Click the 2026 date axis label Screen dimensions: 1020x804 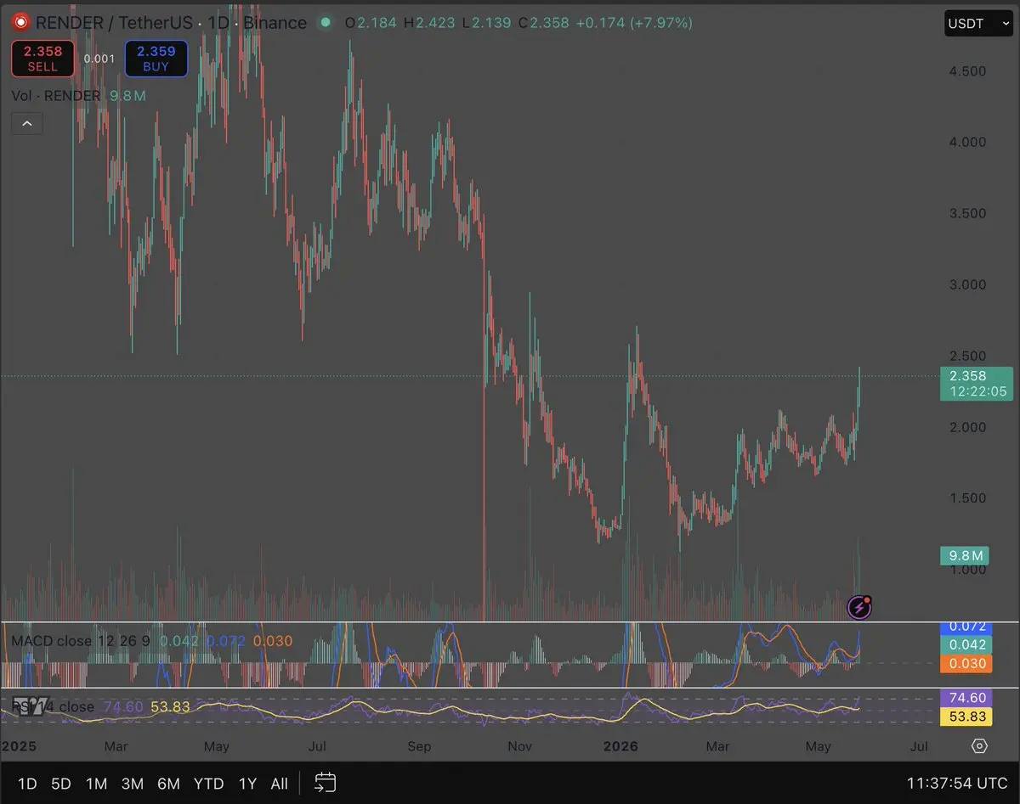coord(619,746)
